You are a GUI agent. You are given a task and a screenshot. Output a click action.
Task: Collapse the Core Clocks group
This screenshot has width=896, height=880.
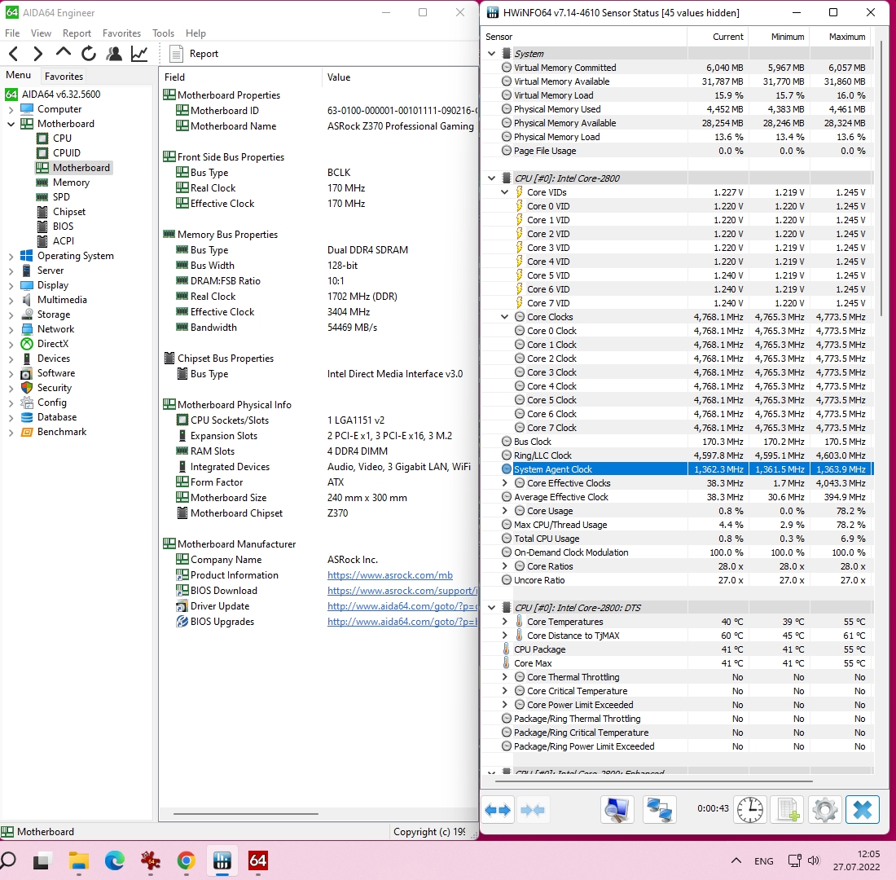pyautogui.click(x=504, y=317)
